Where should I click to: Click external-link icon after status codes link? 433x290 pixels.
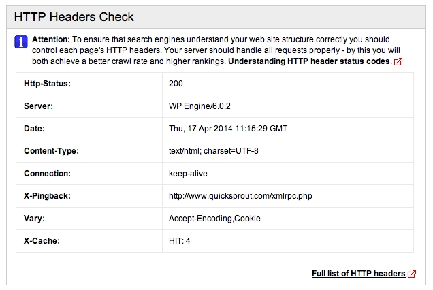click(398, 62)
